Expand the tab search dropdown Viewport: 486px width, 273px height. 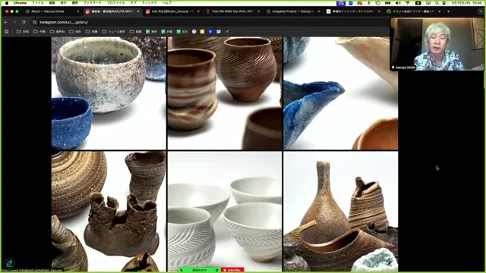(x=481, y=11)
